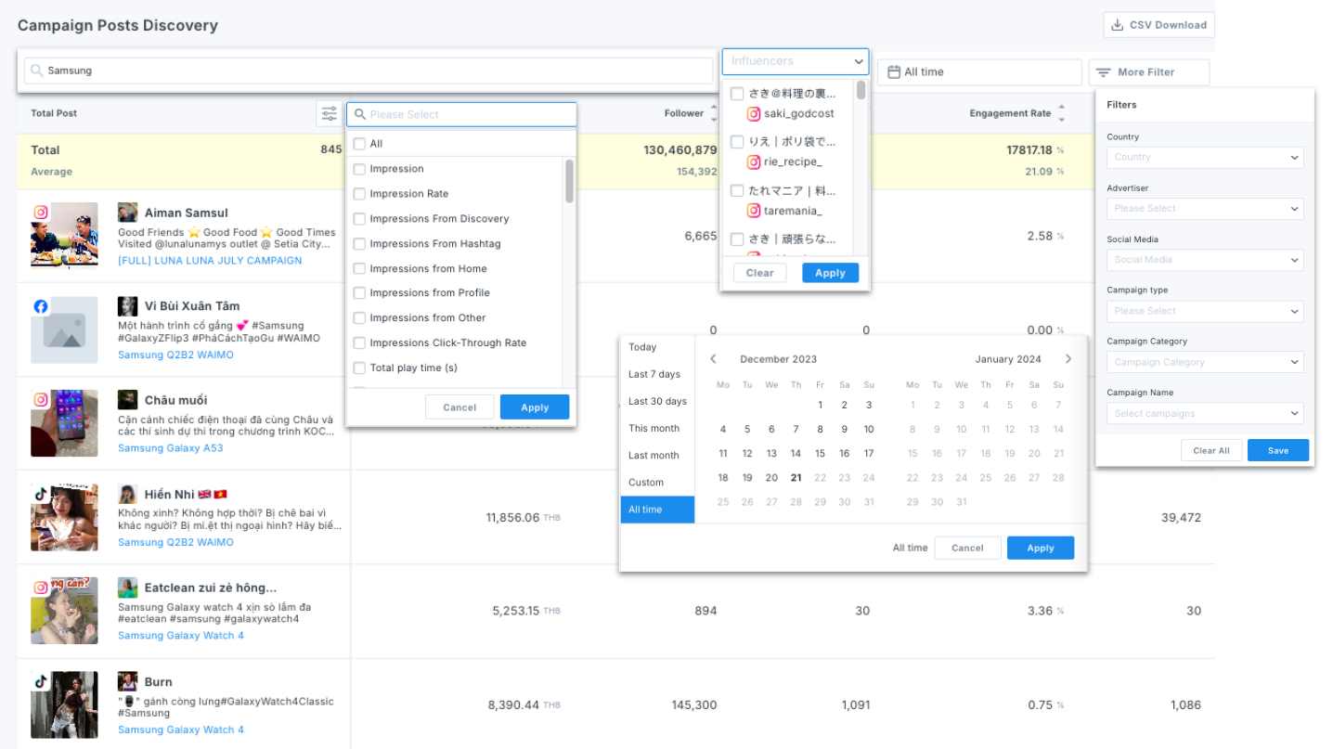This screenshot has width=1333, height=749.
Task: Open Samsung Galaxy A53 campaign link
Action: coord(170,448)
